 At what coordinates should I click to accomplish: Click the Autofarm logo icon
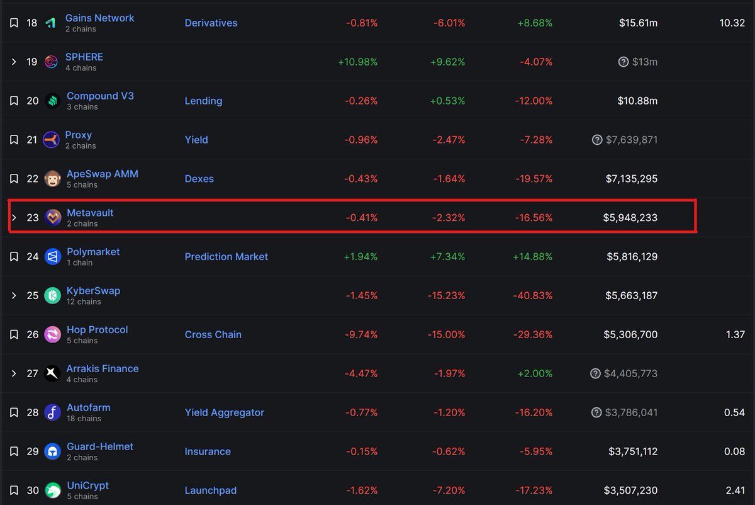click(x=53, y=413)
